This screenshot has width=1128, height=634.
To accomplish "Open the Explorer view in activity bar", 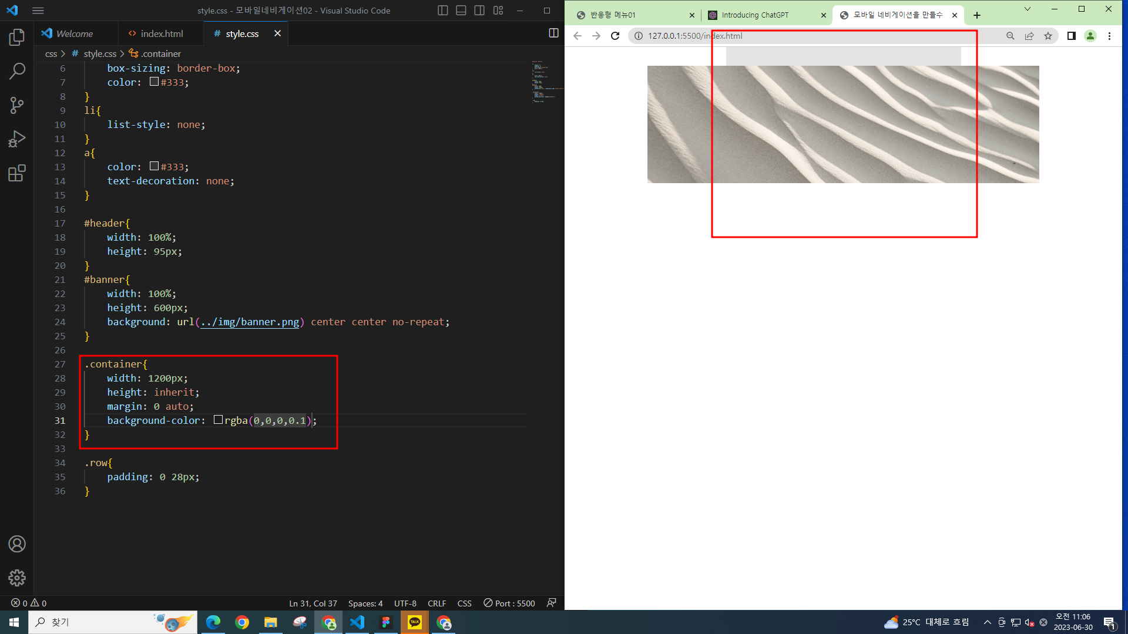I will pos(17,38).
